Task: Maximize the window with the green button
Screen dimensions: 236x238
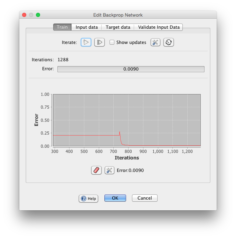Action: (38, 15)
